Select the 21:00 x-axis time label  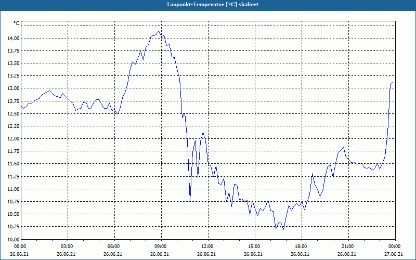[348, 246]
